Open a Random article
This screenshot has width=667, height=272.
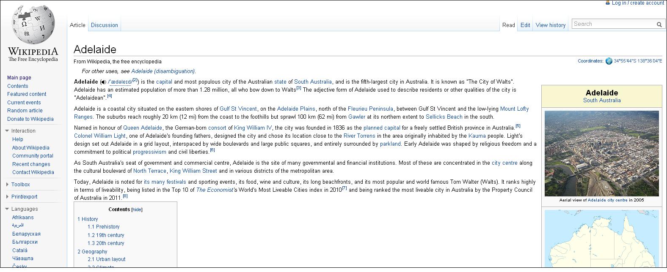(x=25, y=111)
